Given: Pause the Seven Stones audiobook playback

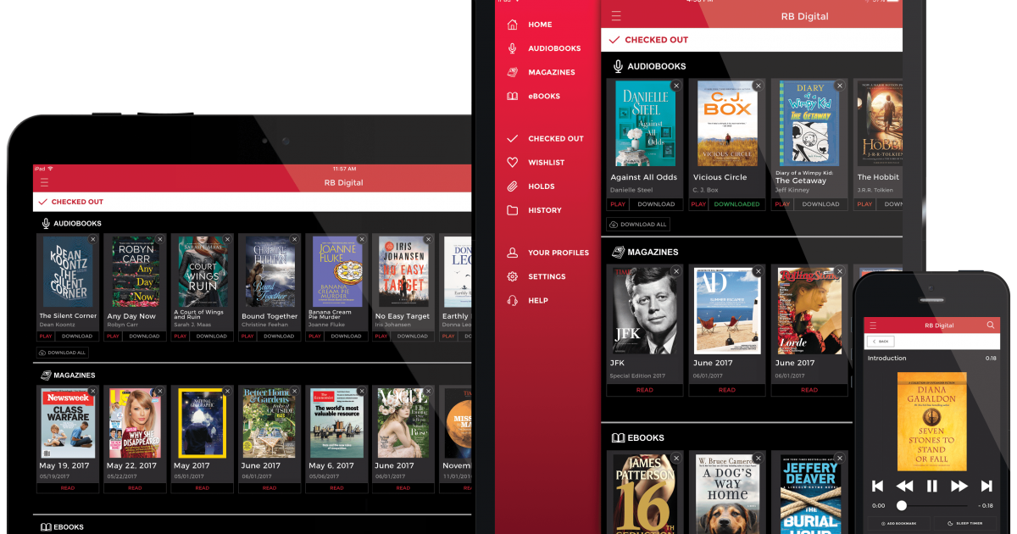Looking at the screenshot, I should click(x=931, y=486).
